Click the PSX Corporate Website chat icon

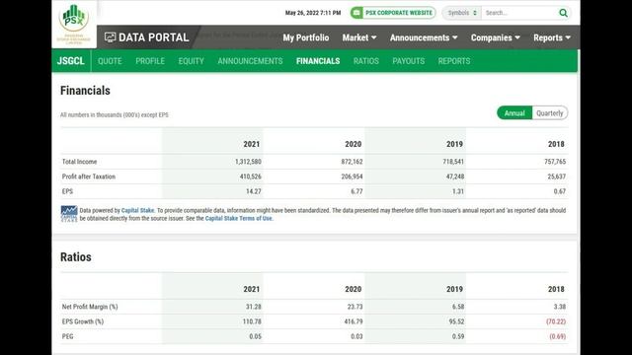356,13
